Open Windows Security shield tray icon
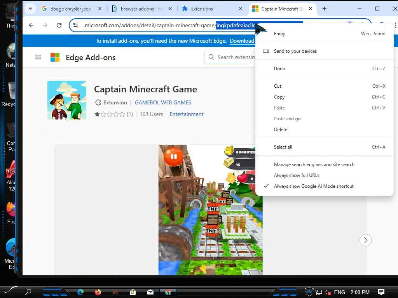The width and height of the screenshot is (398, 298). [309, 292]
